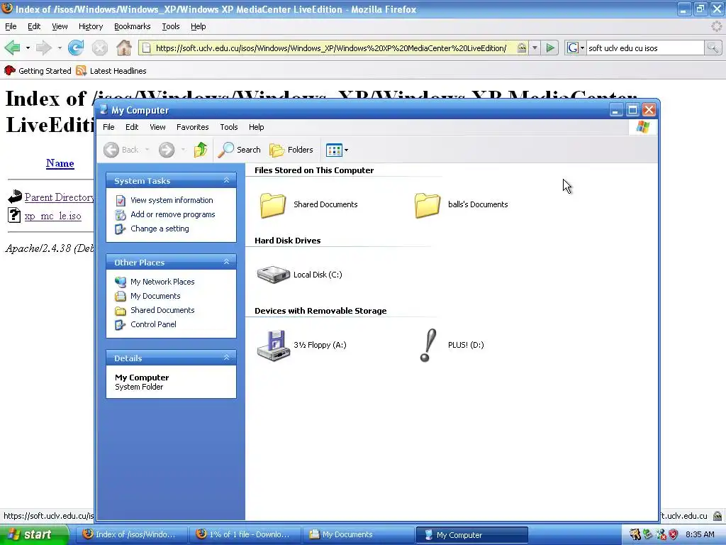This screenshot has height=545, width=726.
Task: Open the Latest Headlines feed bookmark
Action: (x=111, y=71)
